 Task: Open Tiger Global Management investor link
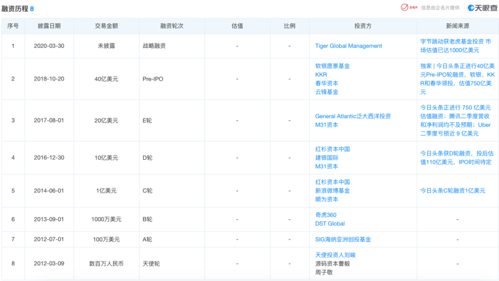coord(348,46)
